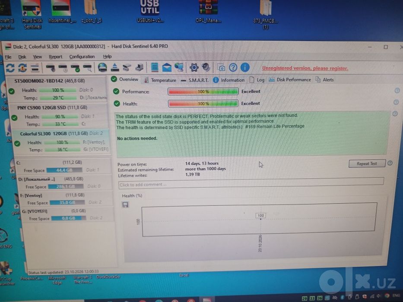Click the 'more than 1000 days' lifetime value
This screenshot has height=302, width=403.
click(205, 169)
